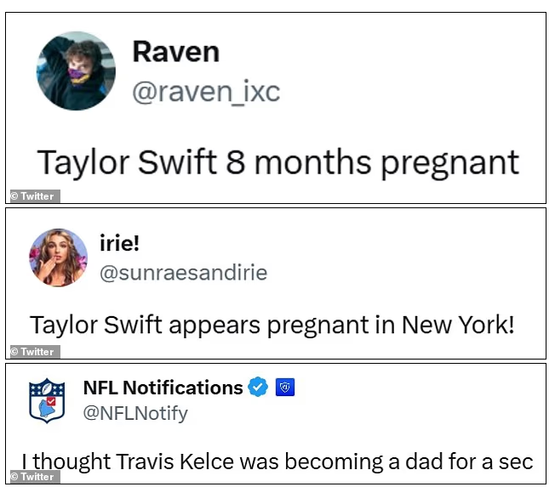The width and height of the screenshot is (555, 487).
Task: Click the Twitter credit label under irie!'s tweet
Action: (35, 352)
